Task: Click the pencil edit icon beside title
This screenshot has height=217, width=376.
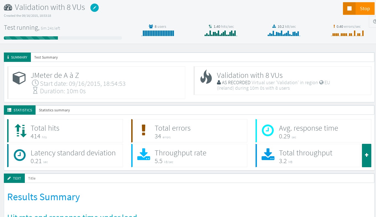Action: 95,8
